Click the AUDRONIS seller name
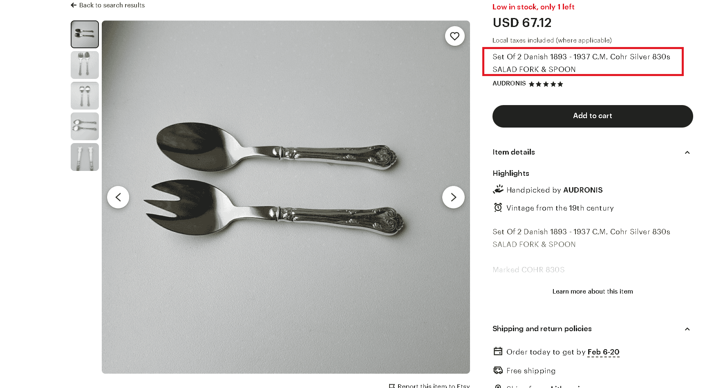The width and height of the screenshot is (723, 388). (x=509, y=83)
